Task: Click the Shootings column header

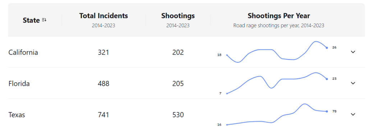Action: [178, 16]
